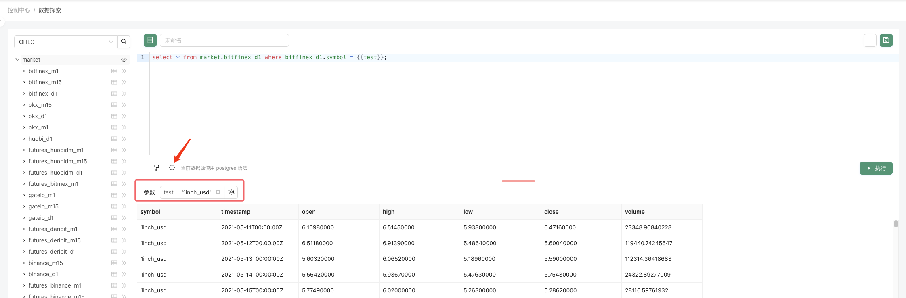Clear the test parameter value

click(x=218, y=192)
